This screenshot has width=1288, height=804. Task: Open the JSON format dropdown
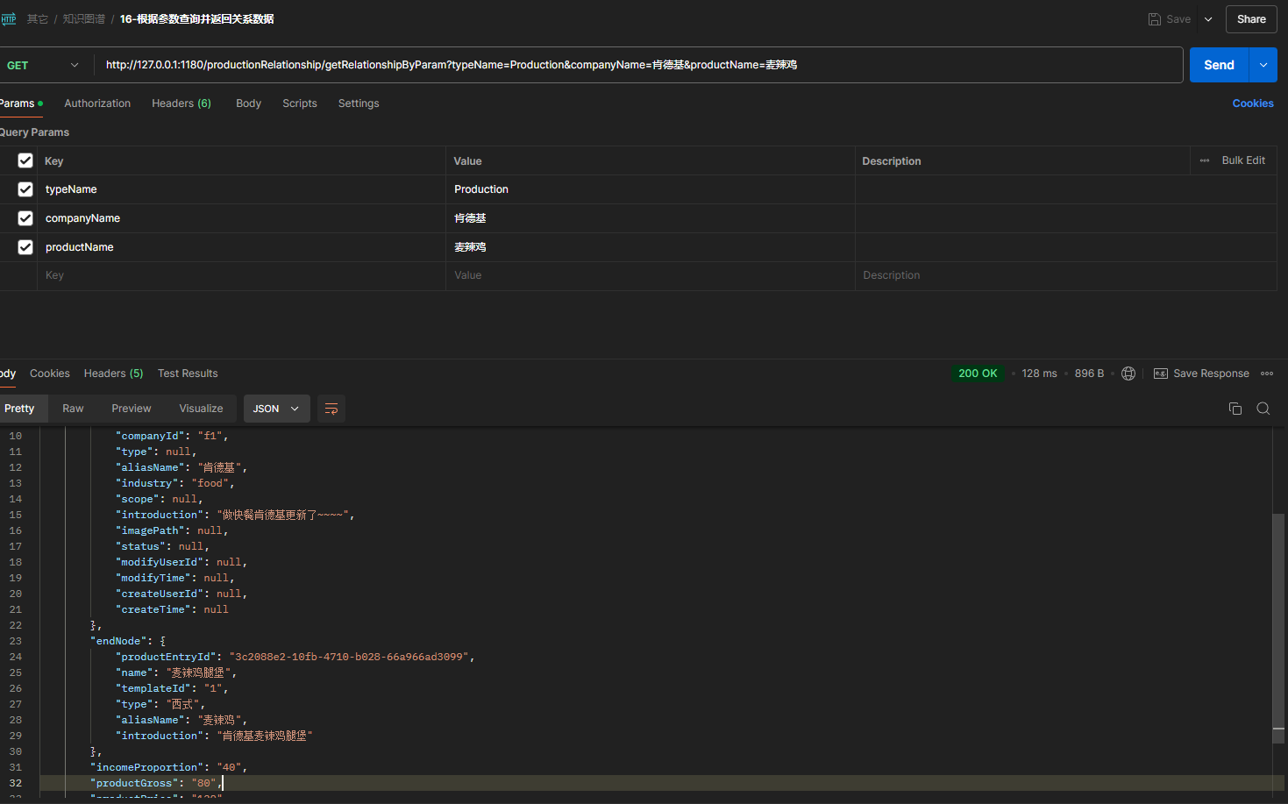point(276,409)
